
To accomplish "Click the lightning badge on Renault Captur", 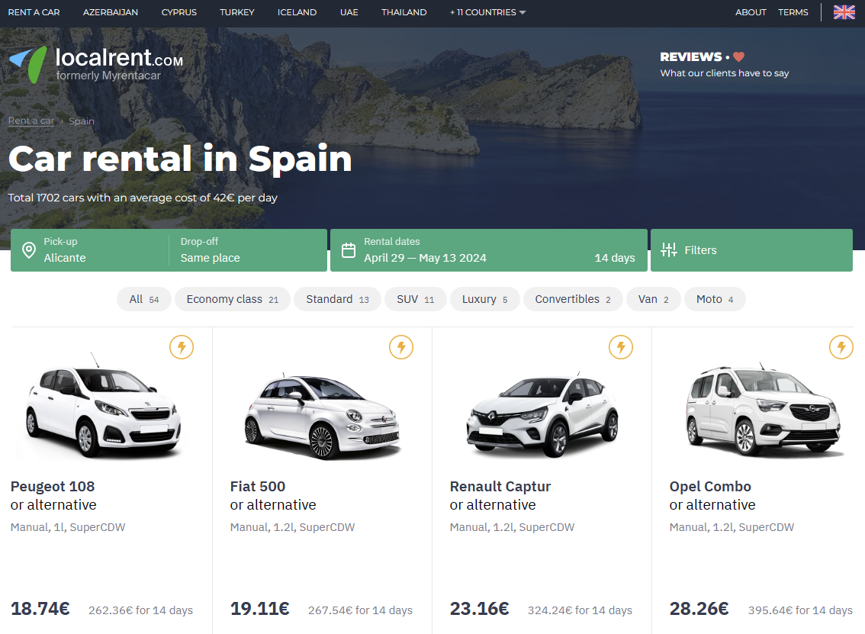I will coord(621,348).
